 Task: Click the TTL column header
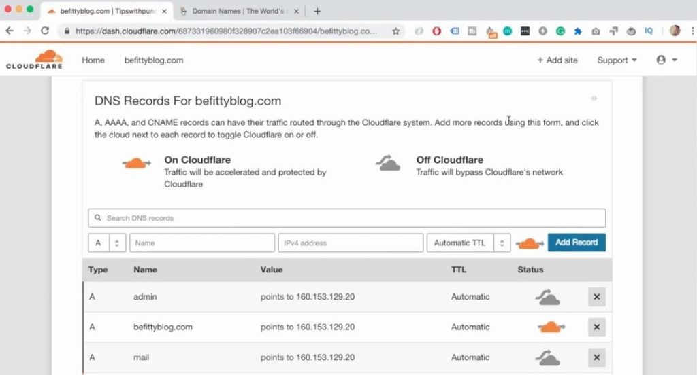click(459, 270)
